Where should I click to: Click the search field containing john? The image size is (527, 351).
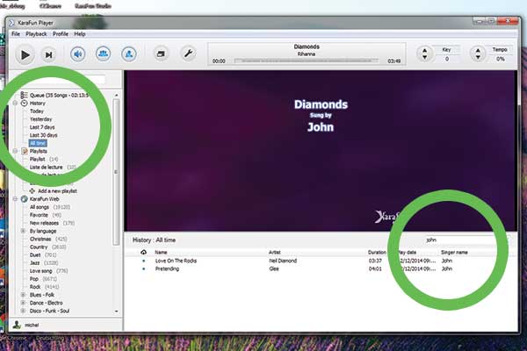tap(466, 240)
